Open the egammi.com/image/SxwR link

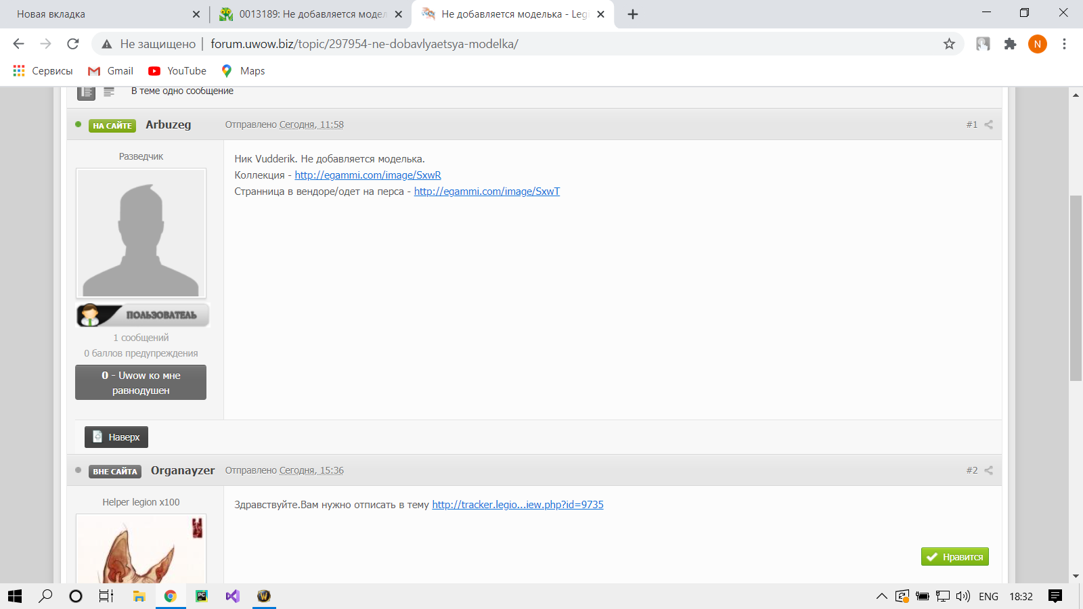tap(368, 175)
